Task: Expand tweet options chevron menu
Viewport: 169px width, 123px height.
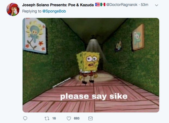Action: 156,5
